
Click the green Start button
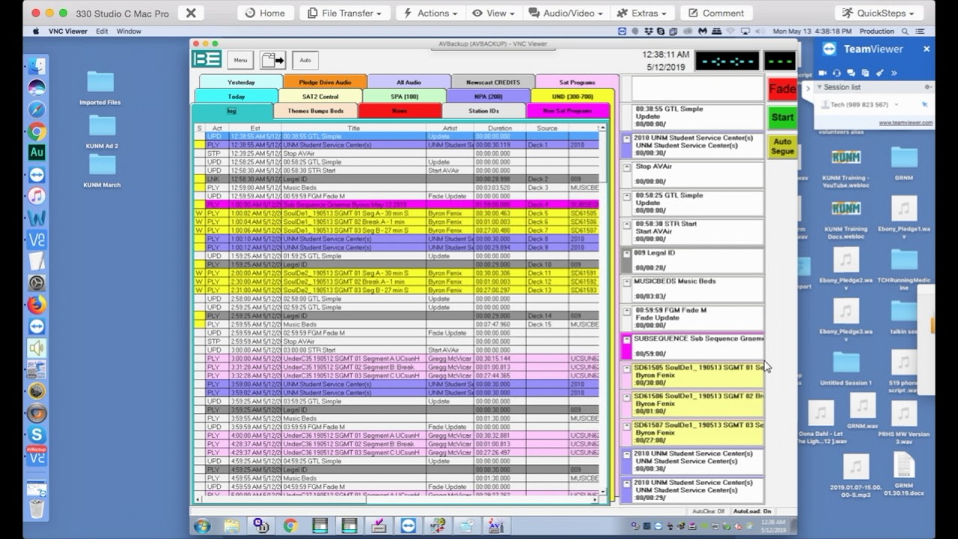[x=782, y=117]
